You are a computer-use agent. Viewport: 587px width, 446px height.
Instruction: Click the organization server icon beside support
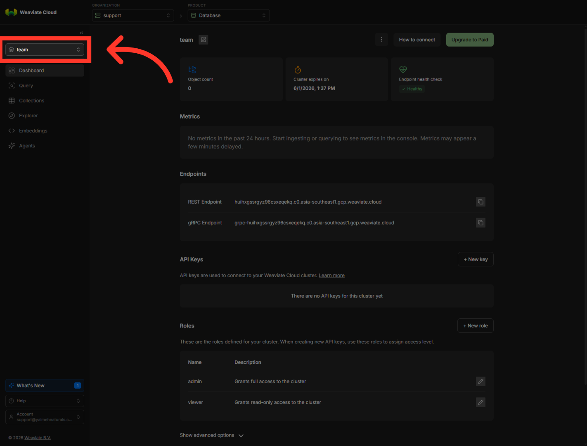[x=98, y=15]
